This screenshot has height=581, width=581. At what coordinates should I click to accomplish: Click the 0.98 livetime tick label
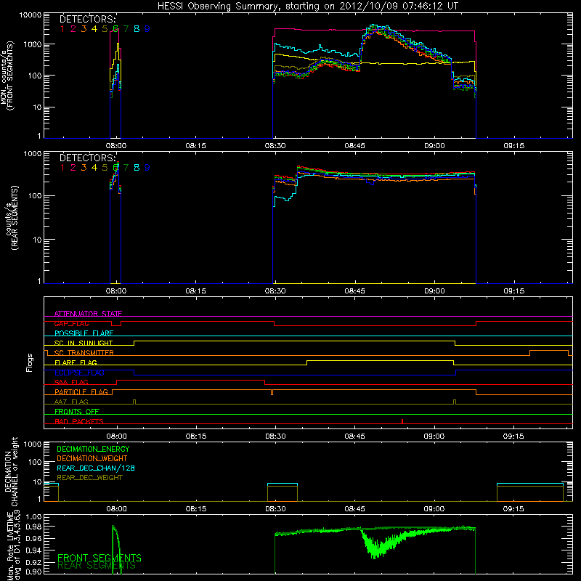coord(33,527)
